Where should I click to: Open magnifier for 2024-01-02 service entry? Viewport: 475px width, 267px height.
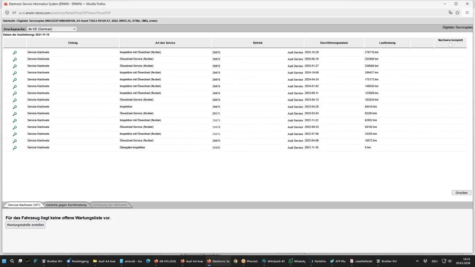tap(15, 87)
